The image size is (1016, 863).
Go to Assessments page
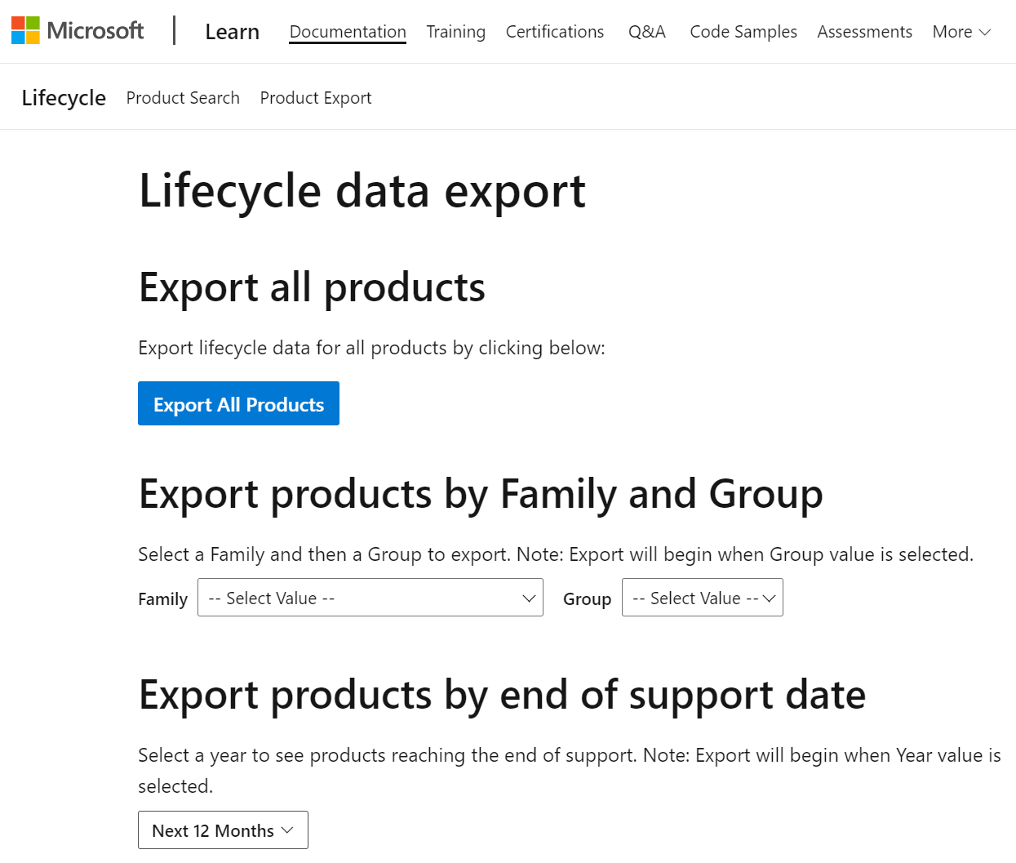(x=864, y=32)
